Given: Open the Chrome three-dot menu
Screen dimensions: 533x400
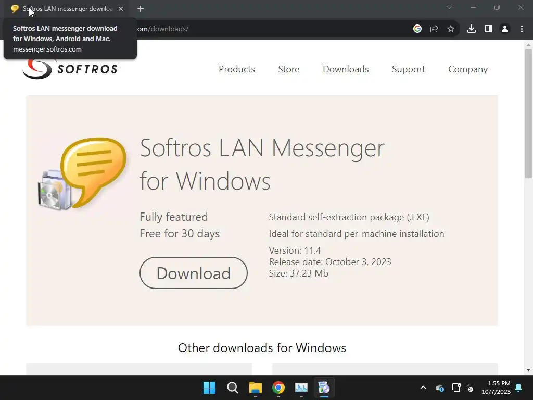Looking at the screenshot, I should [x=522, y=29].
